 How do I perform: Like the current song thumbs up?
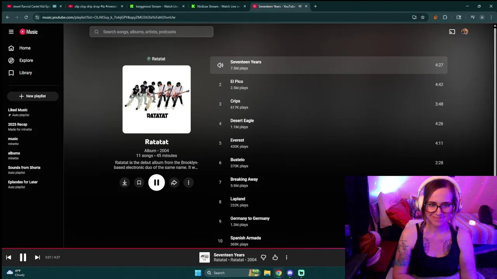click(x=275, y=257)
